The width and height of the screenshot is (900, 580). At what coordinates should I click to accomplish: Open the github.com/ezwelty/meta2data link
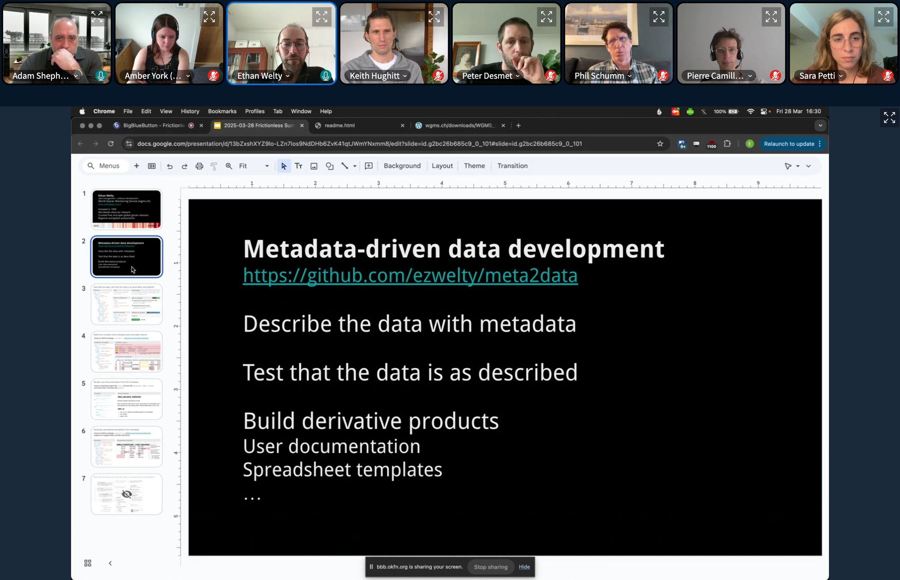(410, 276)
